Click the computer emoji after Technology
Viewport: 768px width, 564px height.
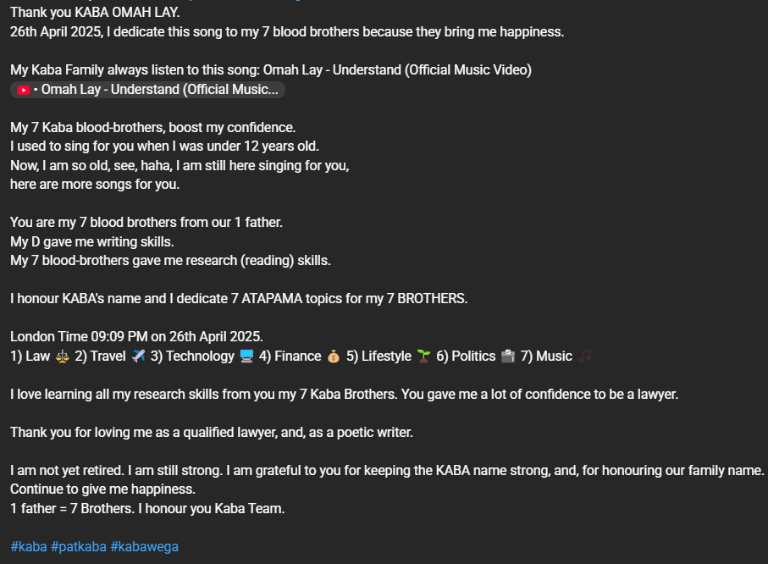coord(246,357)
